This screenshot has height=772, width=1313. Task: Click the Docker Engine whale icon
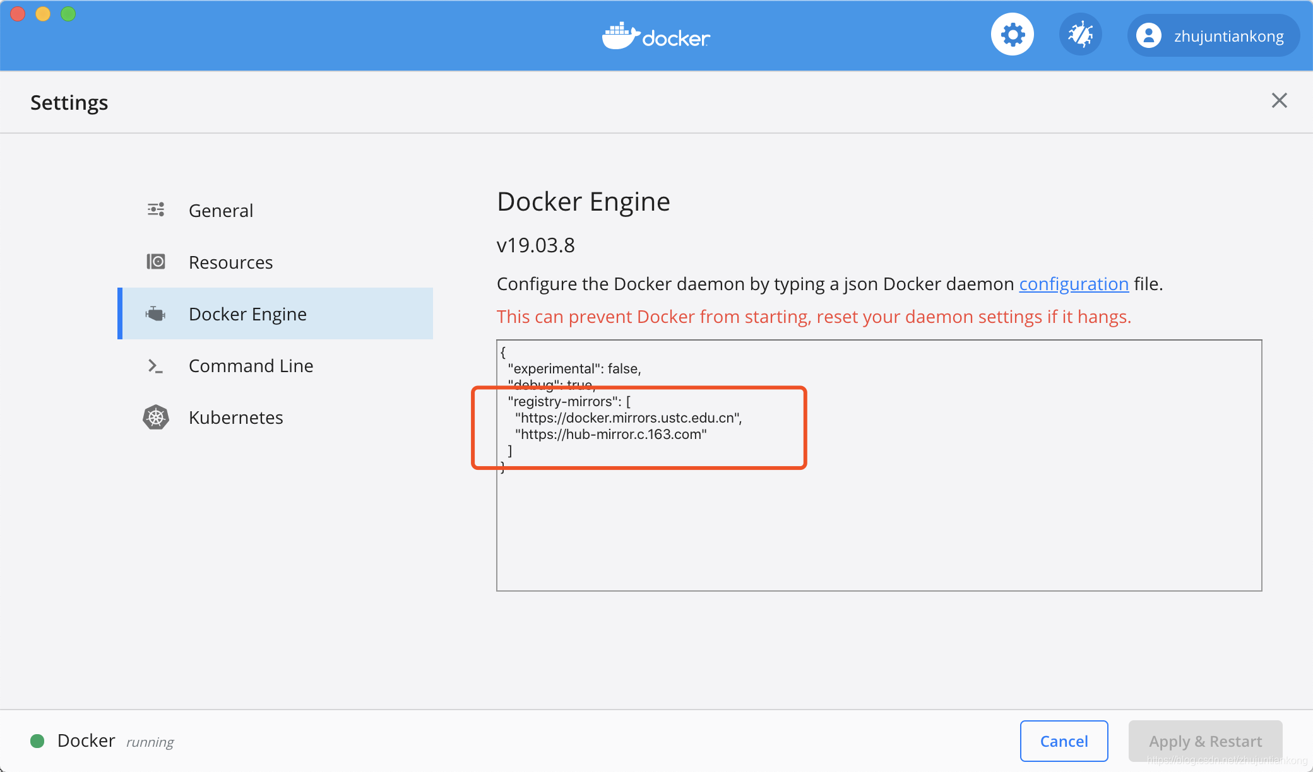pyautogui.click(x=155, y=313)
